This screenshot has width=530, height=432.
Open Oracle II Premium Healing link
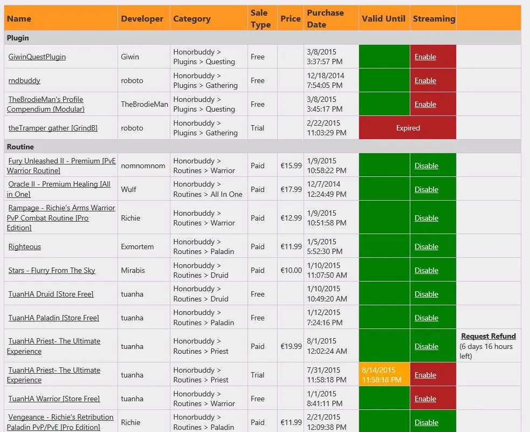coord(59,189)
